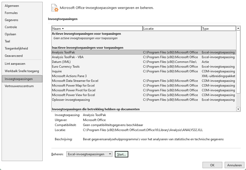Select the Oplosser-invoegtoepassing row

[144, 100]
